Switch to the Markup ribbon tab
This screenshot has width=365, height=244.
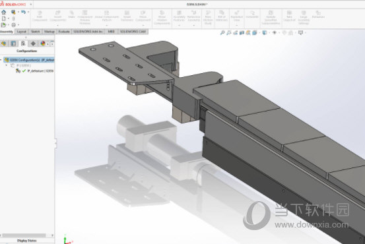click(x=50, y=32)
